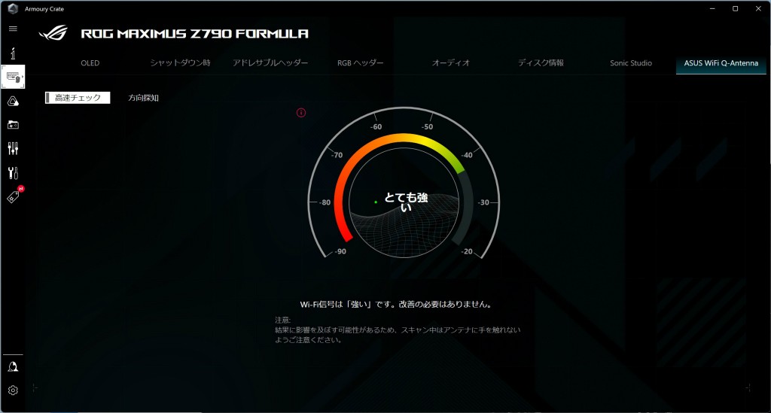The image size is (771, 413).
Task: Click the -50 gauge scale label
Action: pyautogui.click(x=428, y=126)
